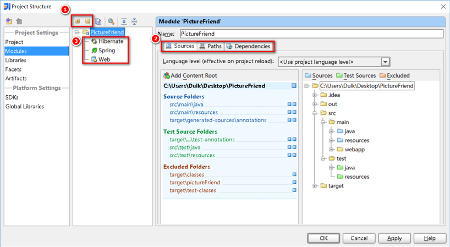Edit properties of target\generated-sources\annotations folder
The image size is (450, 247).
click(289, 120)
